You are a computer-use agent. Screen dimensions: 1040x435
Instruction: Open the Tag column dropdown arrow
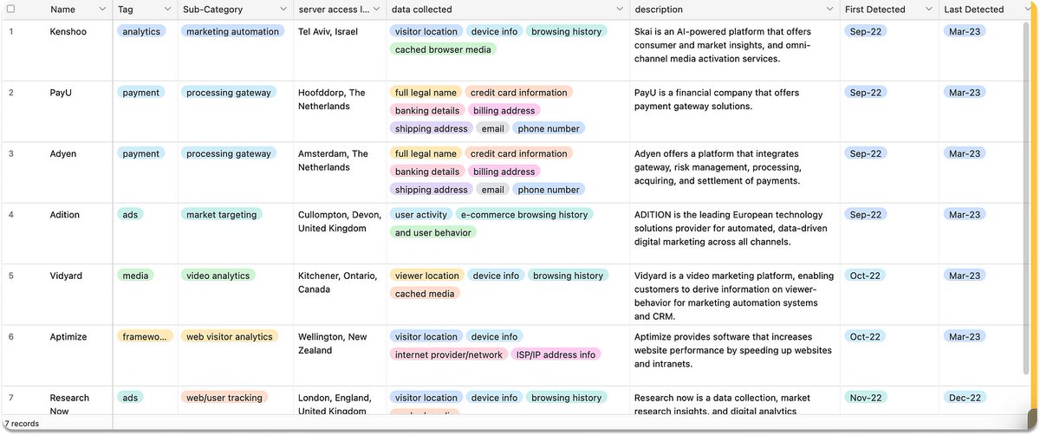coord(167,10)
